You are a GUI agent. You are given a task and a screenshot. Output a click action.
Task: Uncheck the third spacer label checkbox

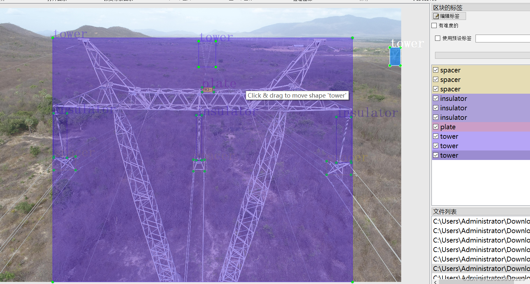[436, 89]
